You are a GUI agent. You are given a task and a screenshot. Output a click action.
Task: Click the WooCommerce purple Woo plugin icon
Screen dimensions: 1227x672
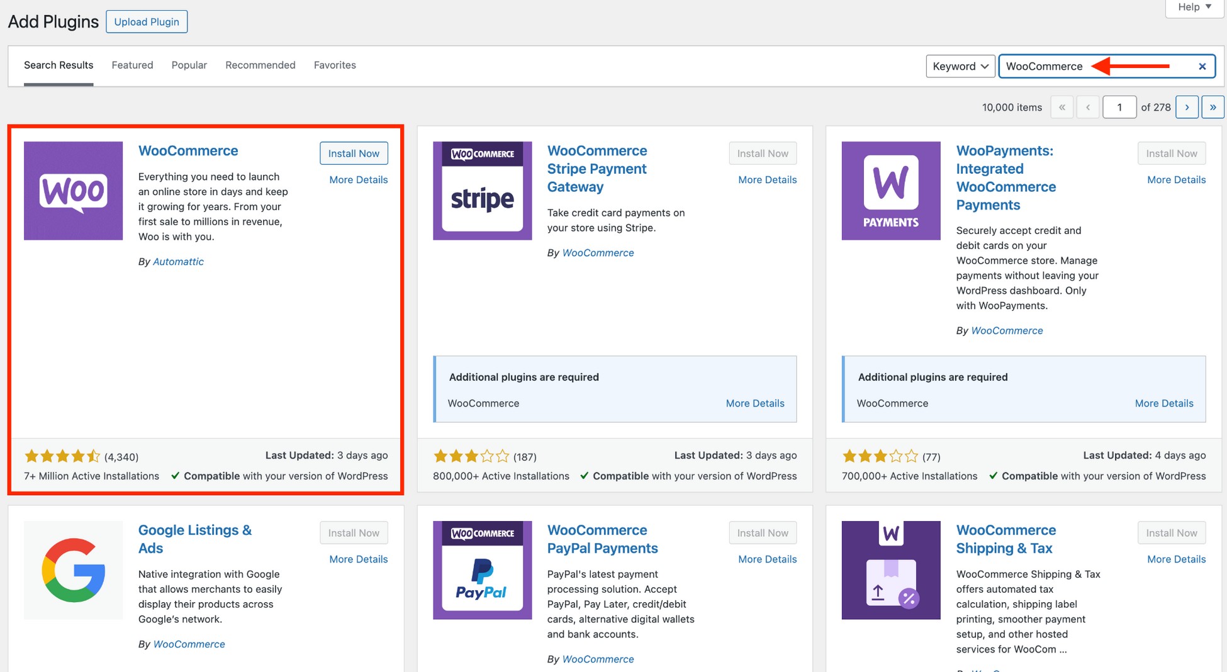click(73, 191)
